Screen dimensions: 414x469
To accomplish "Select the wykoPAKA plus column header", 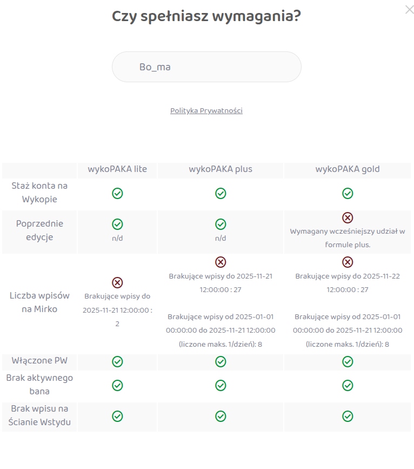I will [221, 169].
